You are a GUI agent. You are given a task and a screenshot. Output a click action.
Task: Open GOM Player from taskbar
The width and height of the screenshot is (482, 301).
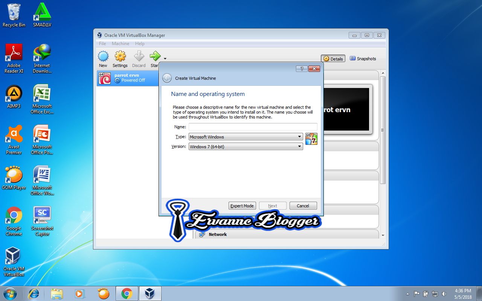point(104,293)
